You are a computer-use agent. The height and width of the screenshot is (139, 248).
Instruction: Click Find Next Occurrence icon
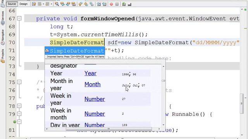[x=68, y=4]
